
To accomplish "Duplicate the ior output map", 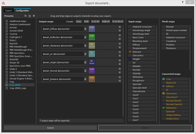I will point(120,52).
